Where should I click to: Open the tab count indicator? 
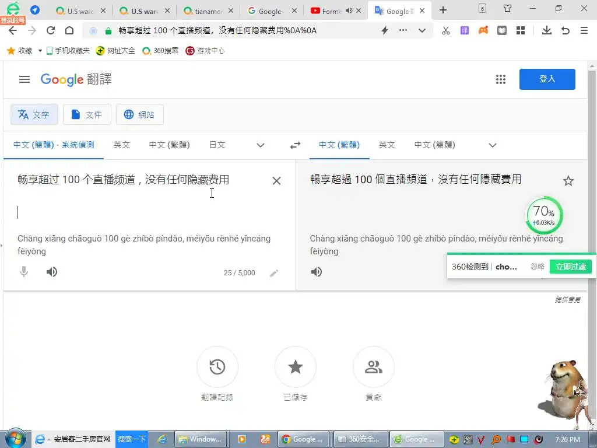click(x=482, y=8)
